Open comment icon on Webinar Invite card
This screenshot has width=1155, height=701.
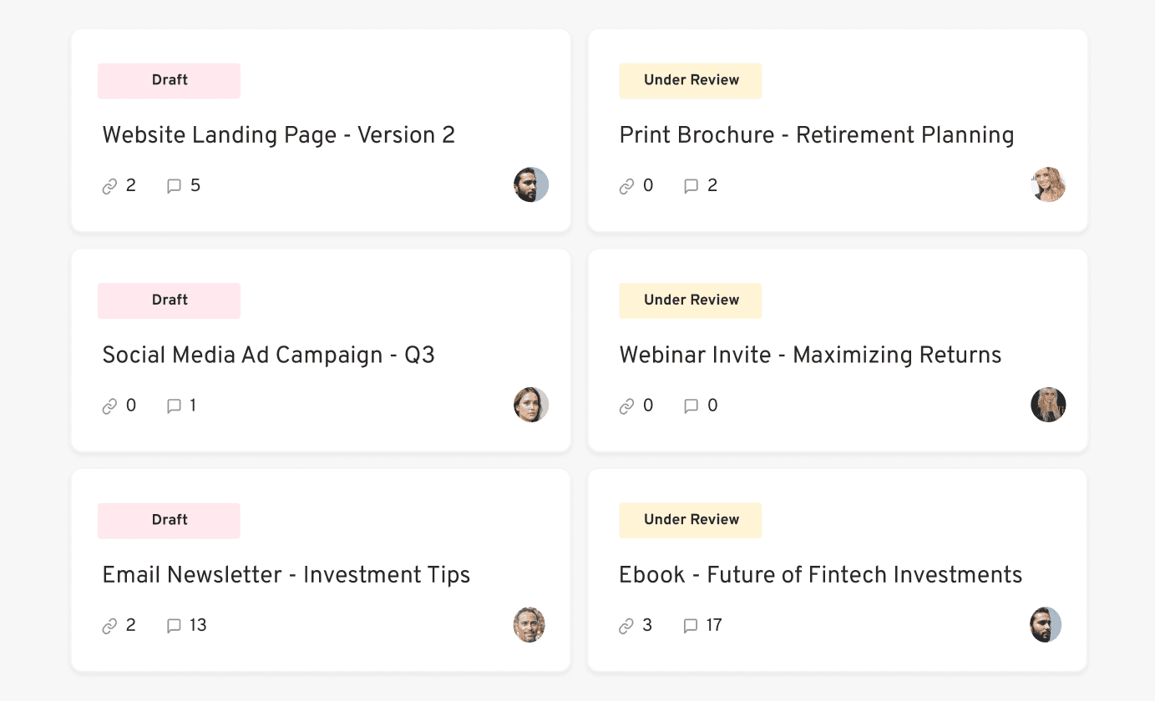690,406
